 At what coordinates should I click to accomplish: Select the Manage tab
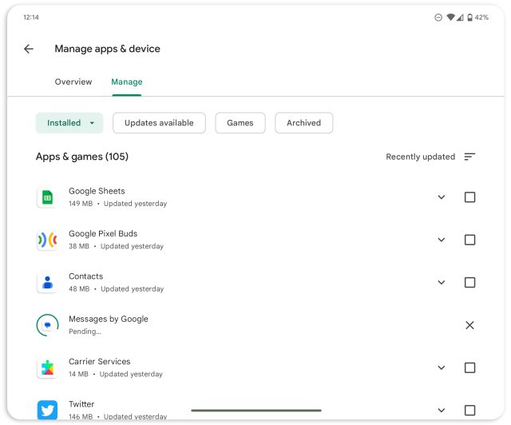point(126,81)
